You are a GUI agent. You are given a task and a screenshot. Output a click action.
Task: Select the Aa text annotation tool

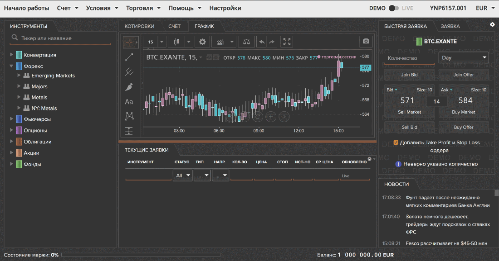[x=129, y=102]
